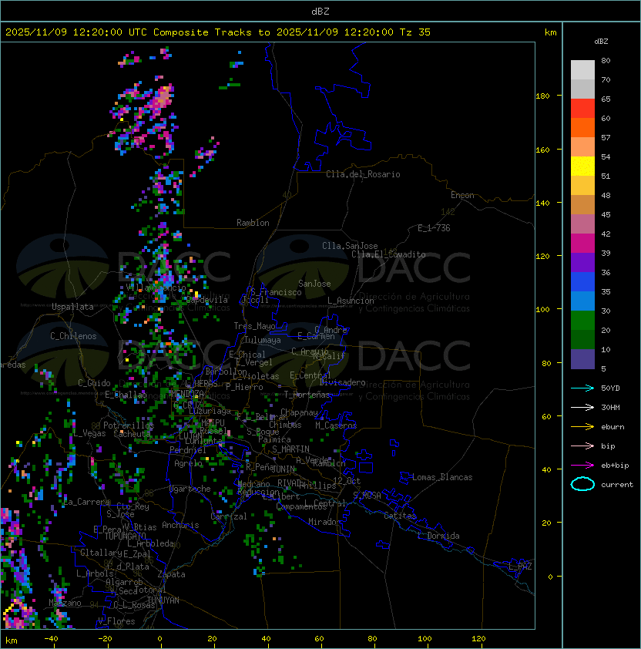The width and height of the screenshot is (641, 649).
Task: Click the 'Ramblon' place label on map
Action: (253, 223)
